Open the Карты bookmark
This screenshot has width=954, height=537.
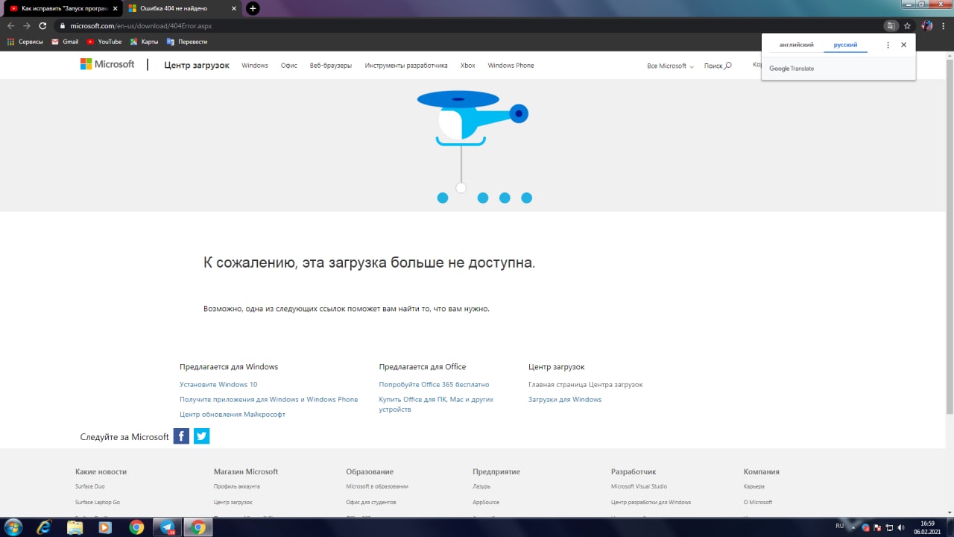(x=144, y=42)
